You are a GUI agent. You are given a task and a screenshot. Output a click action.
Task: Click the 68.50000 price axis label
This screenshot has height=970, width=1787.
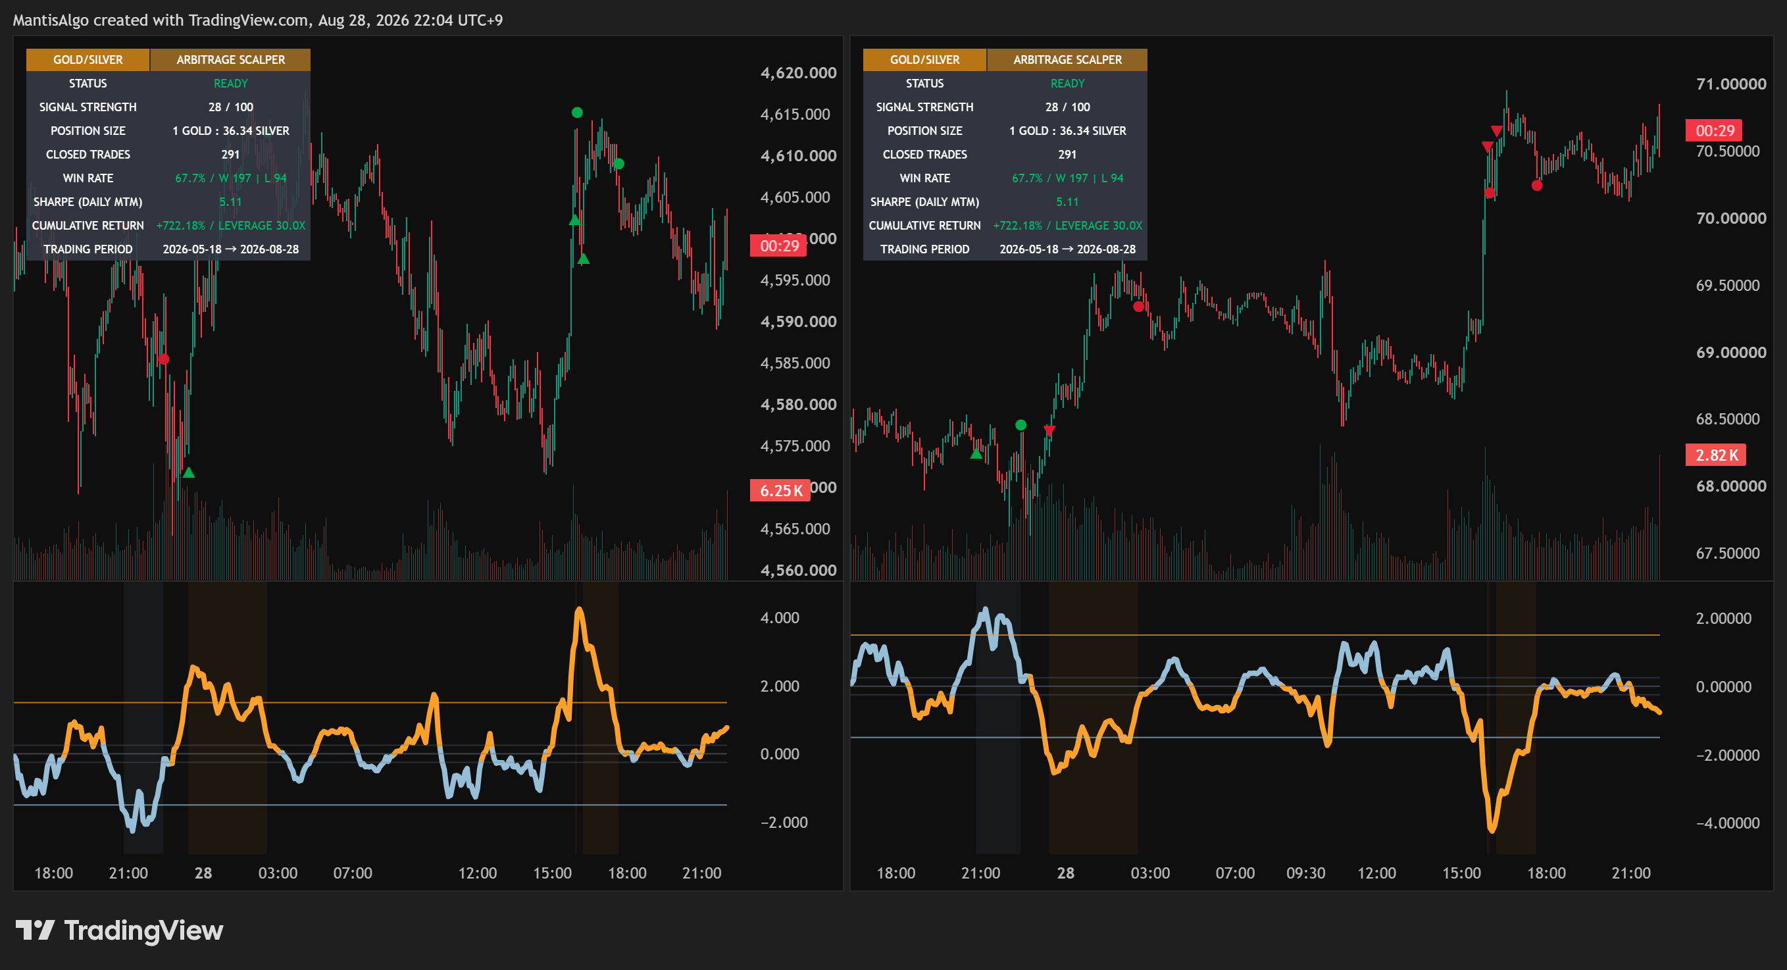tap(1727, 419)
